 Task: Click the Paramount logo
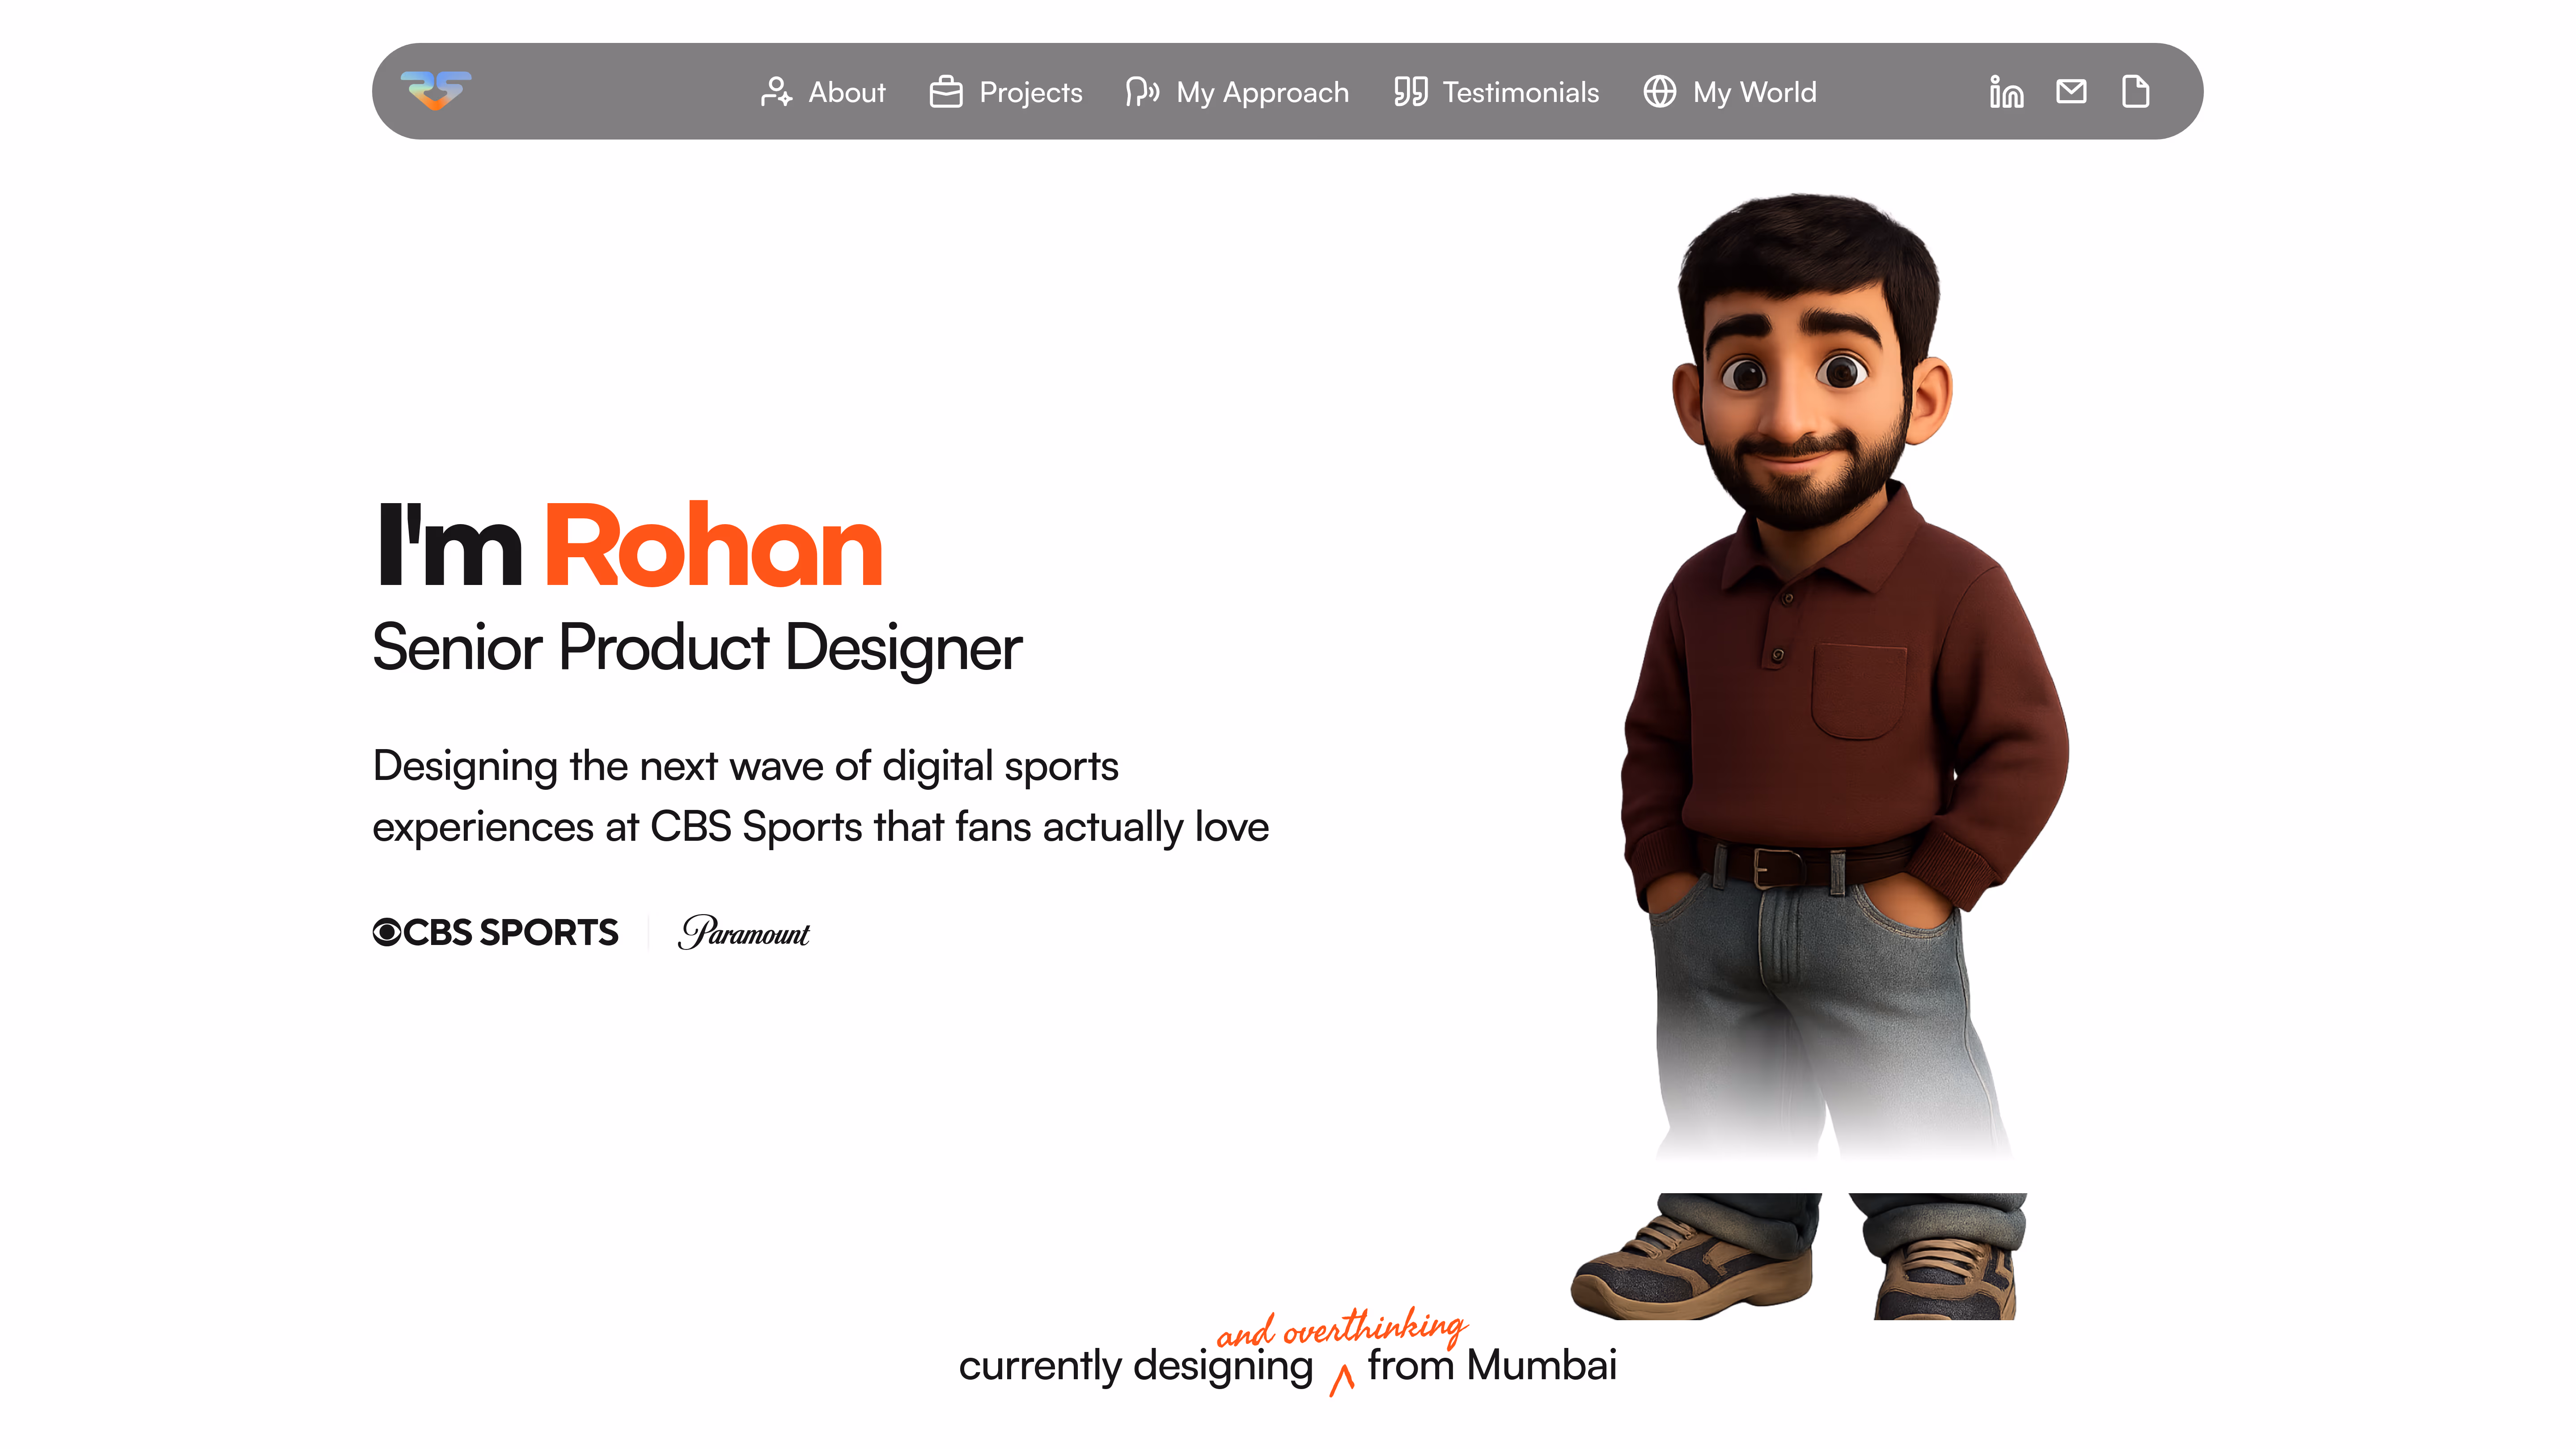tap(744, 932)
